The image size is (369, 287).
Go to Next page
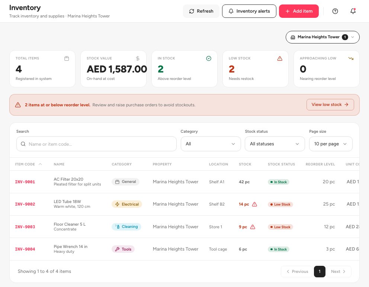(x=339, y=271)
